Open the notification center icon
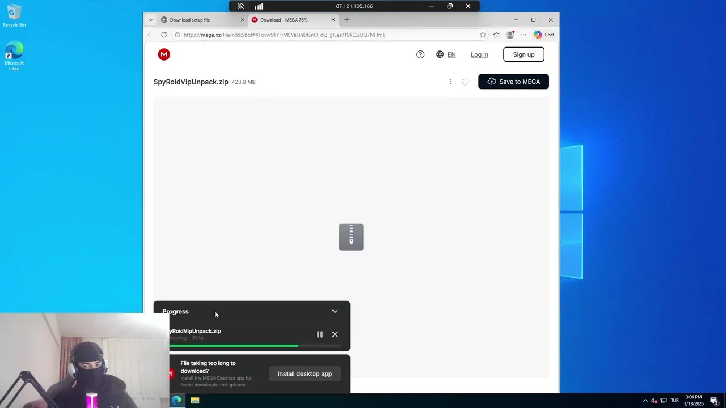 coord(715,401)
